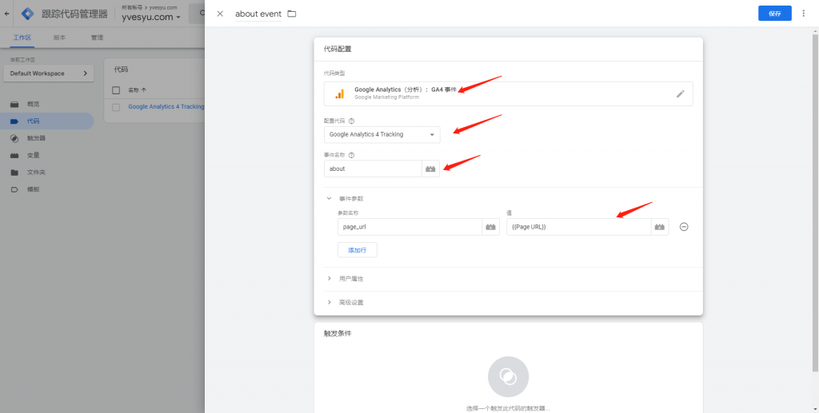Click the GA4 事件 tag type box

508,94
